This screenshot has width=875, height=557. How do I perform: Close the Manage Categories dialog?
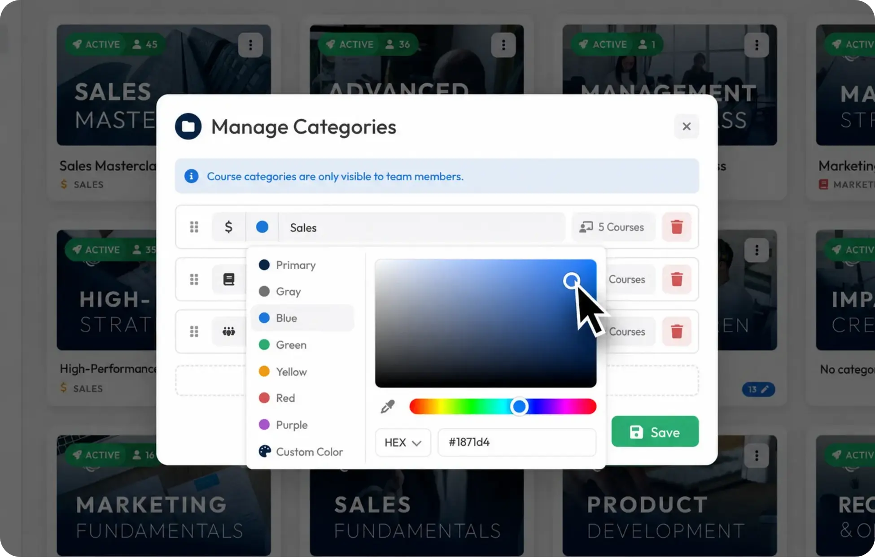pyautogui.click(x=686, y=126)
